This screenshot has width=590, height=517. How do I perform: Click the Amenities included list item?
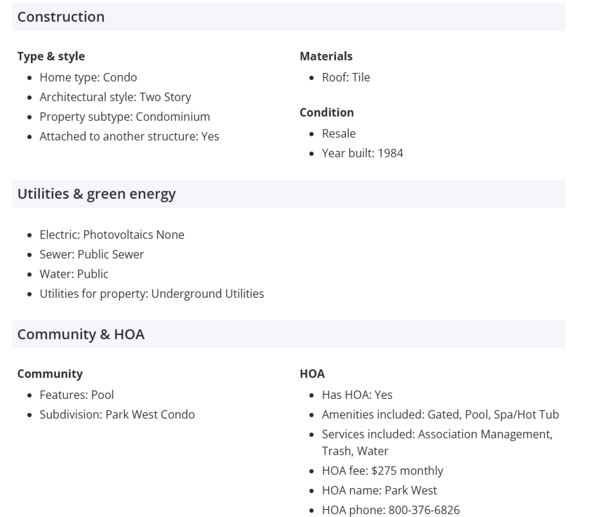coord(440,414)
